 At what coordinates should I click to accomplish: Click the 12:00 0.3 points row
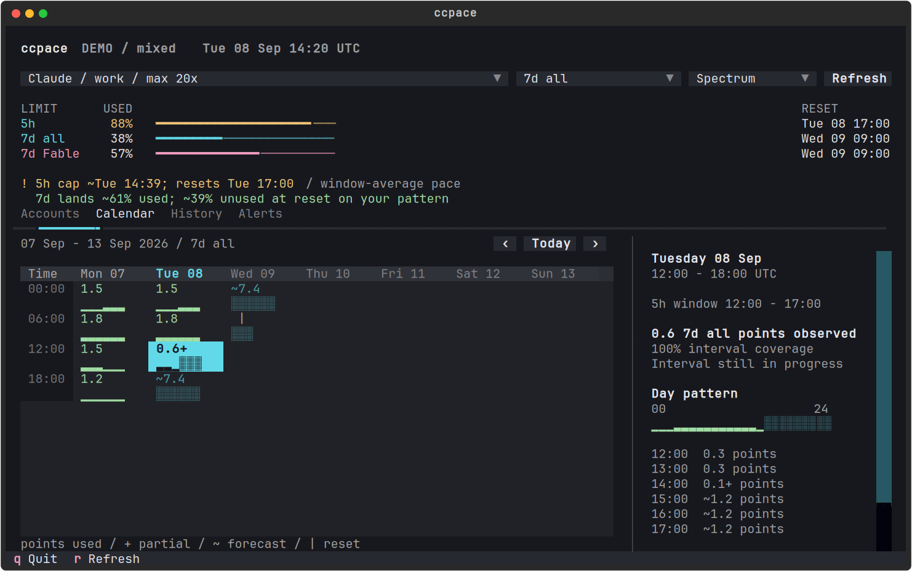point(714,453)
